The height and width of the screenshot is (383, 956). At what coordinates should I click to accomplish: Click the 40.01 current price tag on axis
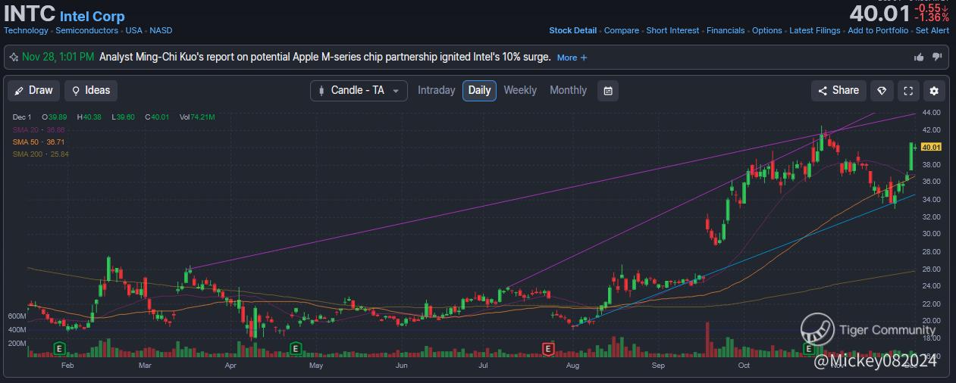coord(932,147)
